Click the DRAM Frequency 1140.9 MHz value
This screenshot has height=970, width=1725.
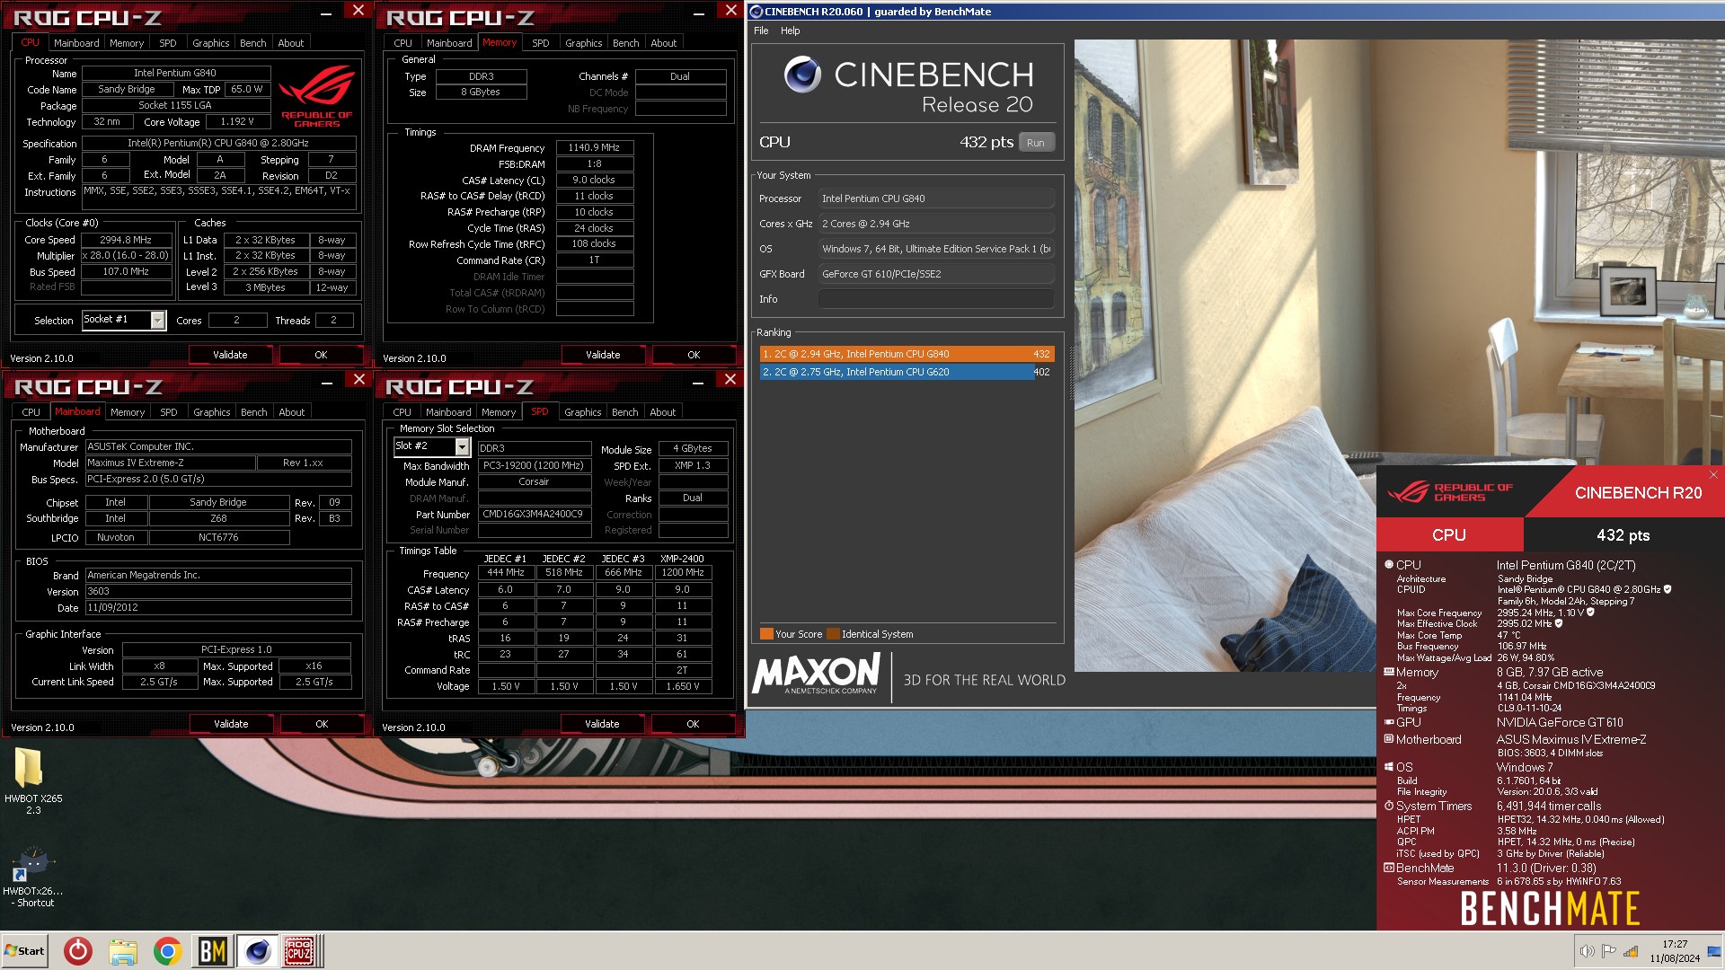(594, 148)
